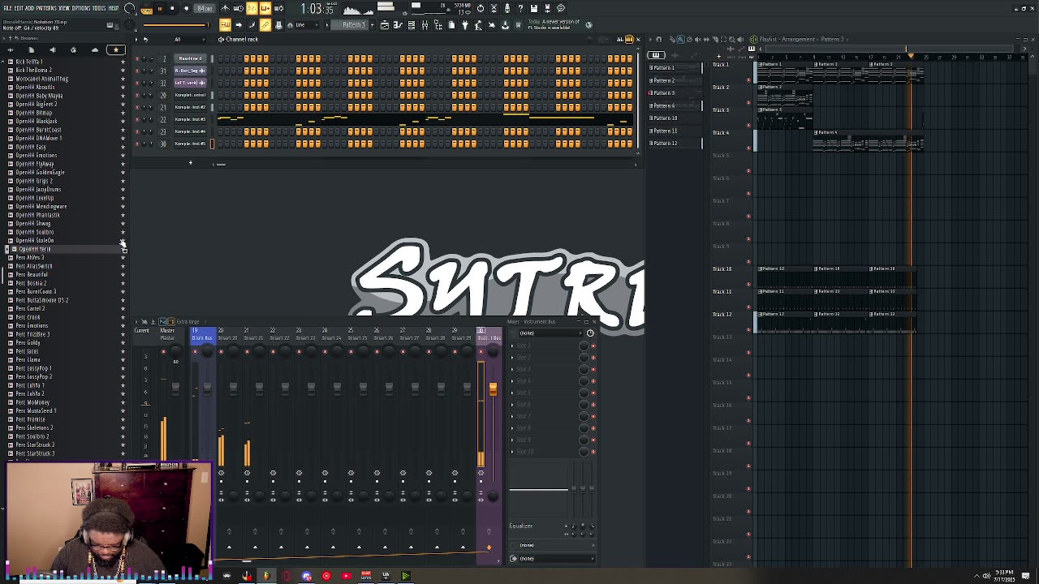The height and width of the screenshot is (584, 1039).
Task: Toggle the first mixer effect slot's enable LED
Action: click(x=593, y=346)
